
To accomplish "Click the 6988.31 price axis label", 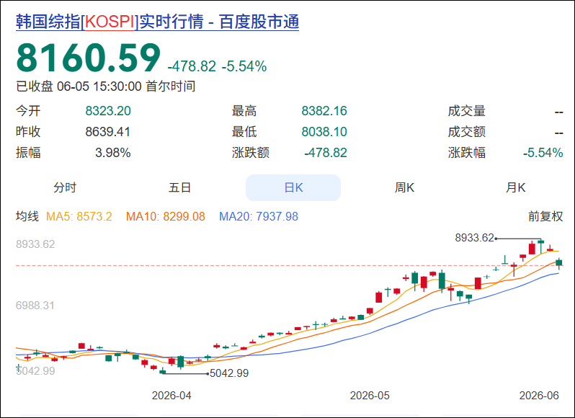I will 35,305.
